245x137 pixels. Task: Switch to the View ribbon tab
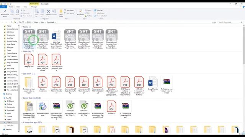25,7
